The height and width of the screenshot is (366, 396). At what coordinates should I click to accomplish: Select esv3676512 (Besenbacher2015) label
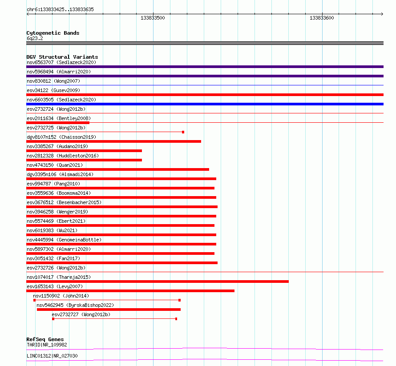pyautogui.click(x=64, y=202)
